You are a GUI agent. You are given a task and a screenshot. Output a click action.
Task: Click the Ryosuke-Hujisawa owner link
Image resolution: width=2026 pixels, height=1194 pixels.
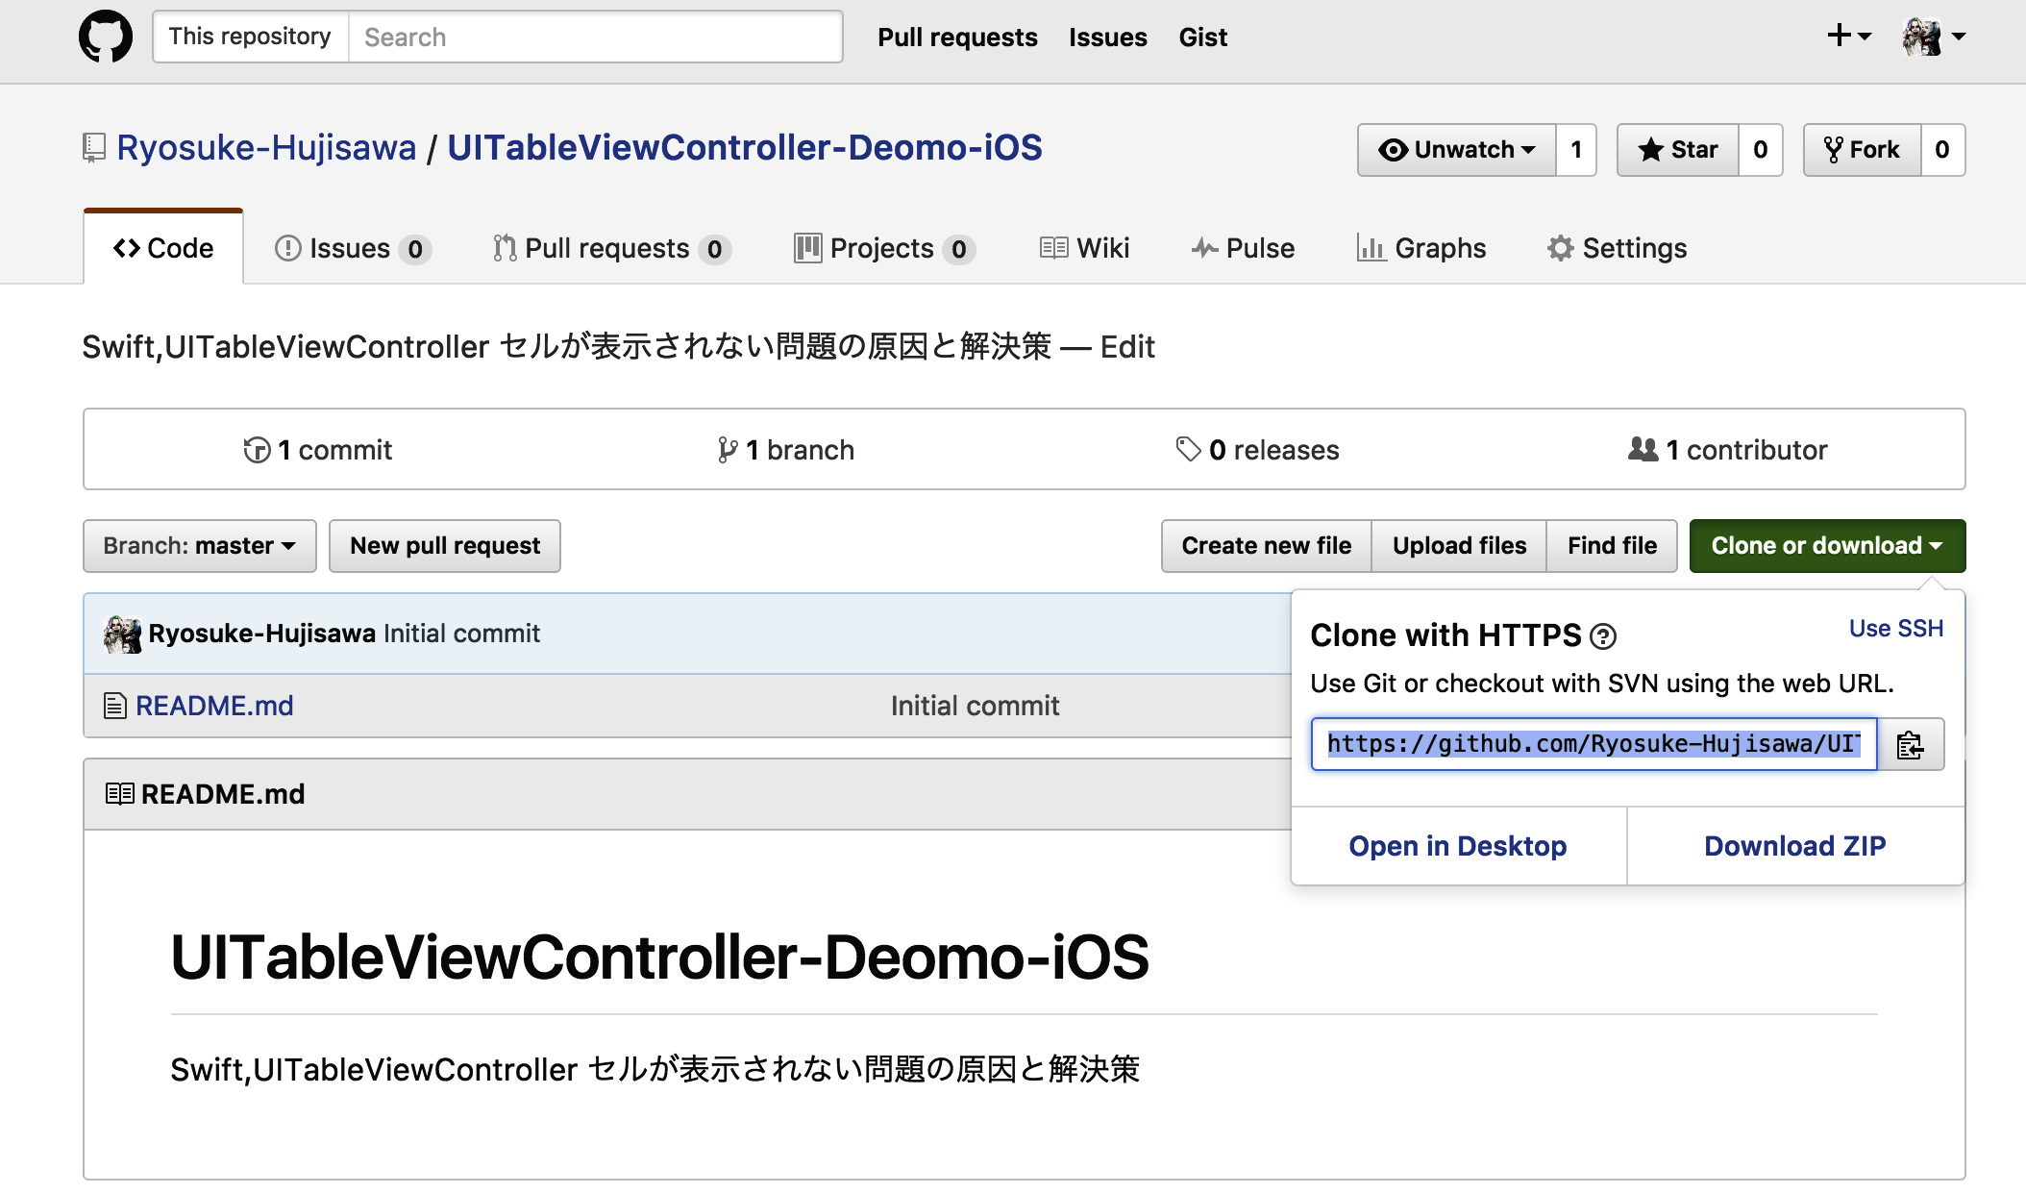point(266,148)
